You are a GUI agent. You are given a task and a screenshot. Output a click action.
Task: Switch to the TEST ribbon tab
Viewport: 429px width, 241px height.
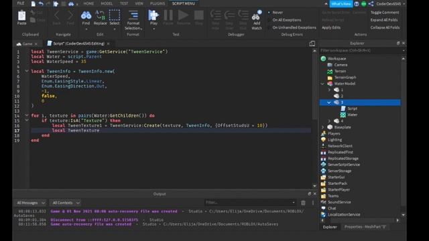pyautogui.click(x=124, y=3)
